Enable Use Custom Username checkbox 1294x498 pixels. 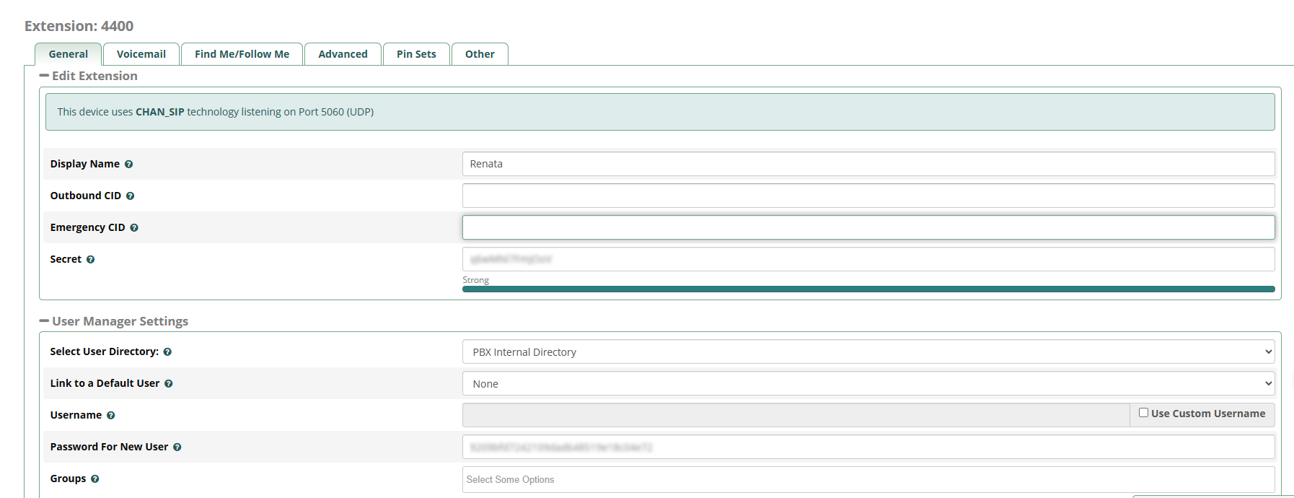tap(1143, 413)
